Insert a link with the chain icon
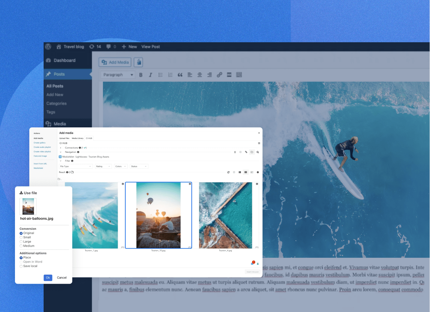This screenshot has height=312, width=430. (219, 75)
